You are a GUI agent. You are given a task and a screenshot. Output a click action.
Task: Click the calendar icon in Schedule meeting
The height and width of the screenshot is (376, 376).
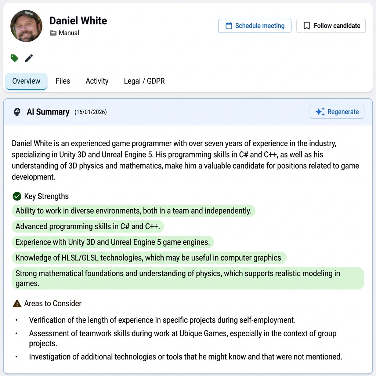pyautogui.click(x=229, y=26)
